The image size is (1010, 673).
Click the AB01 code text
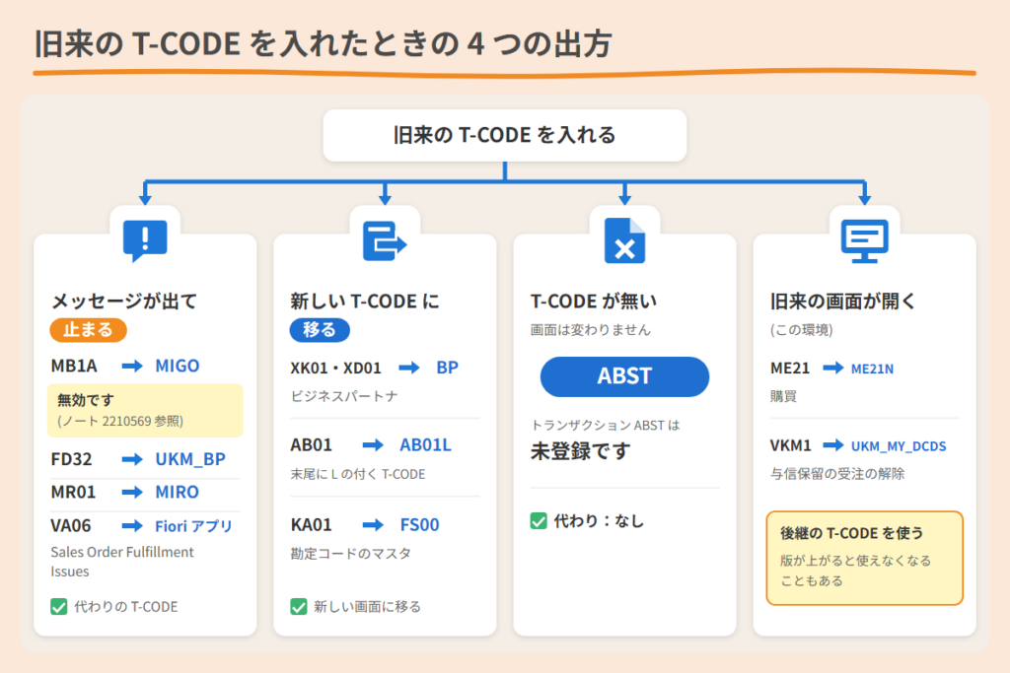(x=311, y=445)
